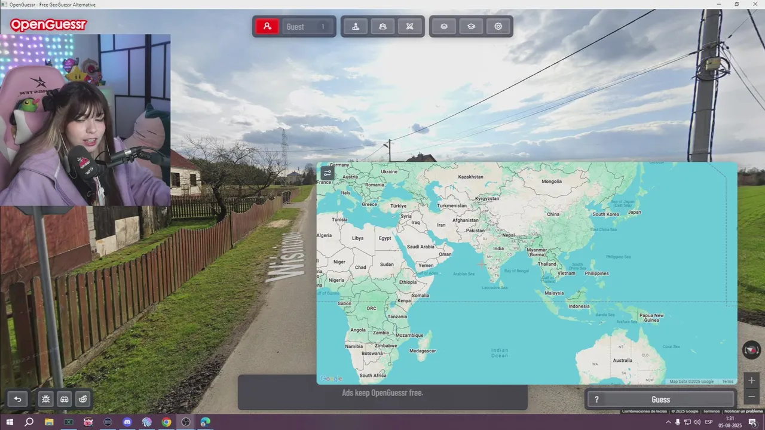Open Excel from the taskbar
Screen dimensions: 765x430
click(x=69, y=422)
